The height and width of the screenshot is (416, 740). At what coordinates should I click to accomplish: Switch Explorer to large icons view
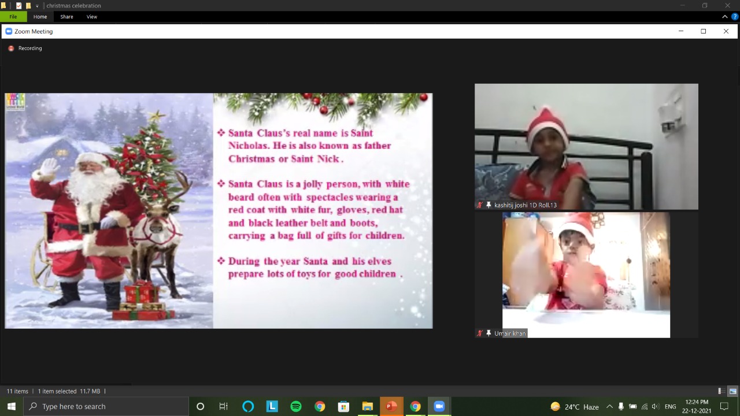732,391
